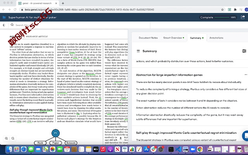Open Zoom from the dock
This screenshot has width=248, height=155.
[193, 149]
